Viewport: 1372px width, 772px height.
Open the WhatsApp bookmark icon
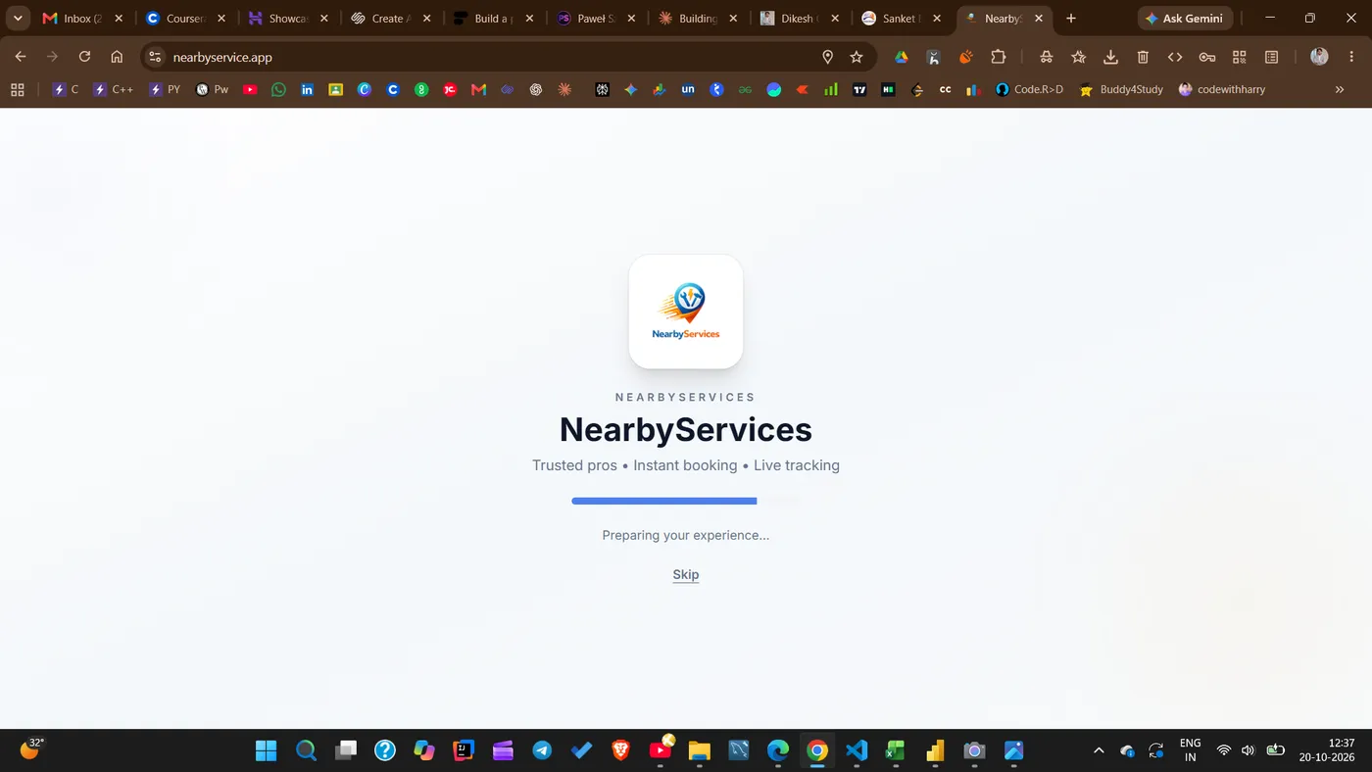tap(278, 89)
